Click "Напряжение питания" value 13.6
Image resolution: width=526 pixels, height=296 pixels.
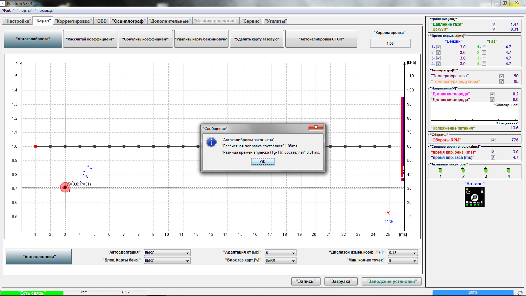pyautogui.click(x=514, y=128)
